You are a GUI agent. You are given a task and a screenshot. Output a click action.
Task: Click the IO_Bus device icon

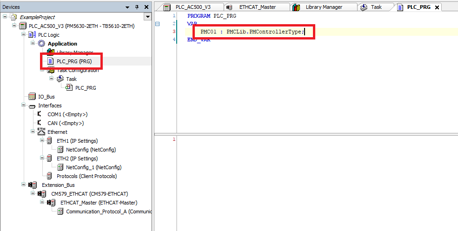coord(32,96)
